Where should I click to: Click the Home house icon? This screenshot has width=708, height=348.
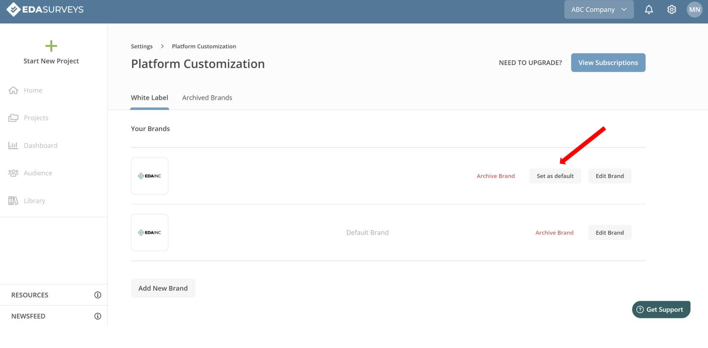click(13, 90)
